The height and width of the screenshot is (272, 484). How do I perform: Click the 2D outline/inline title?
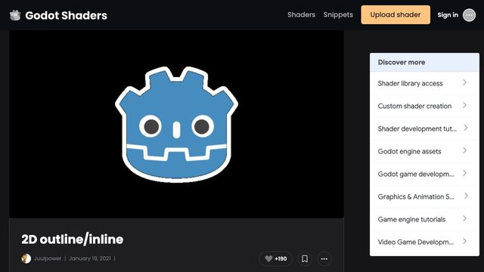click(73, 240)
